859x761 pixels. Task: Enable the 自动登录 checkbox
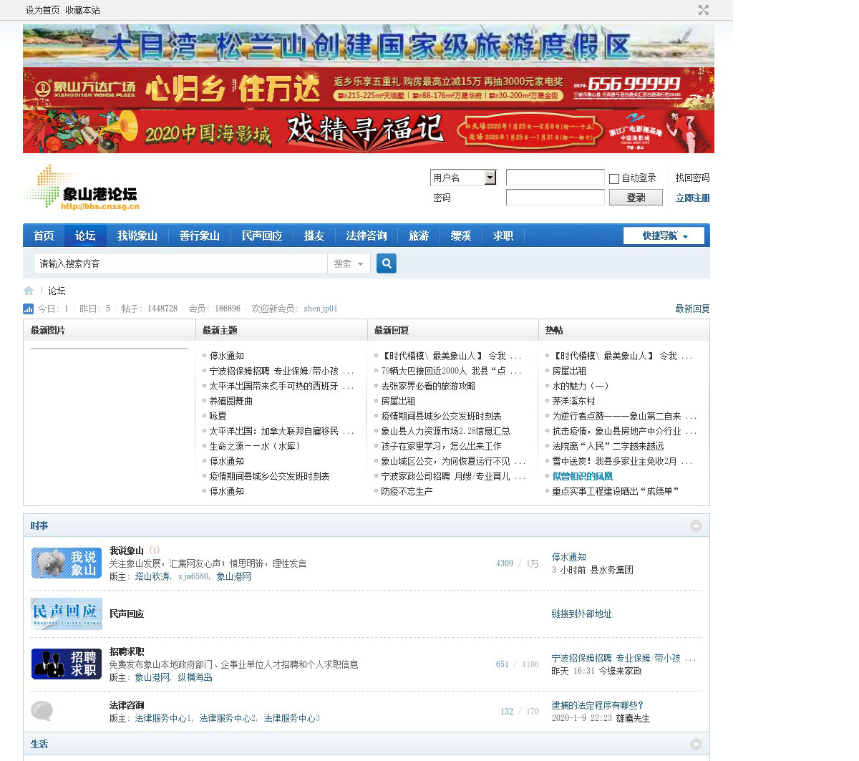(x=614, y=178)
